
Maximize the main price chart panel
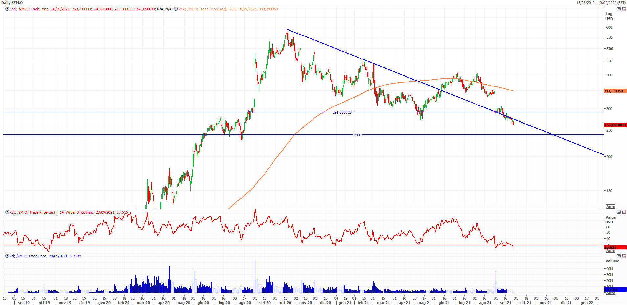619,9
